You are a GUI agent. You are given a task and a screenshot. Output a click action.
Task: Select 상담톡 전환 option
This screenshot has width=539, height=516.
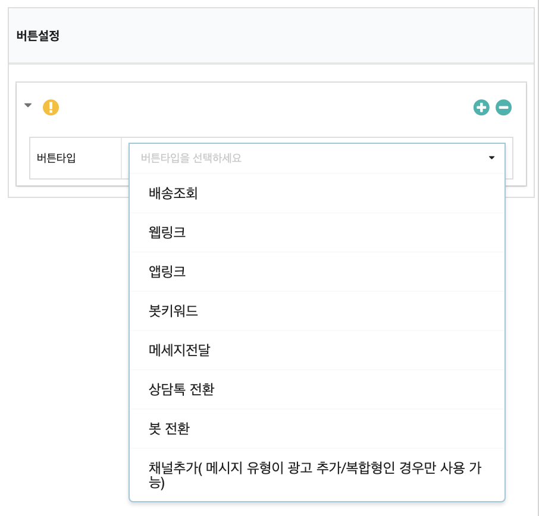(316, 389)
